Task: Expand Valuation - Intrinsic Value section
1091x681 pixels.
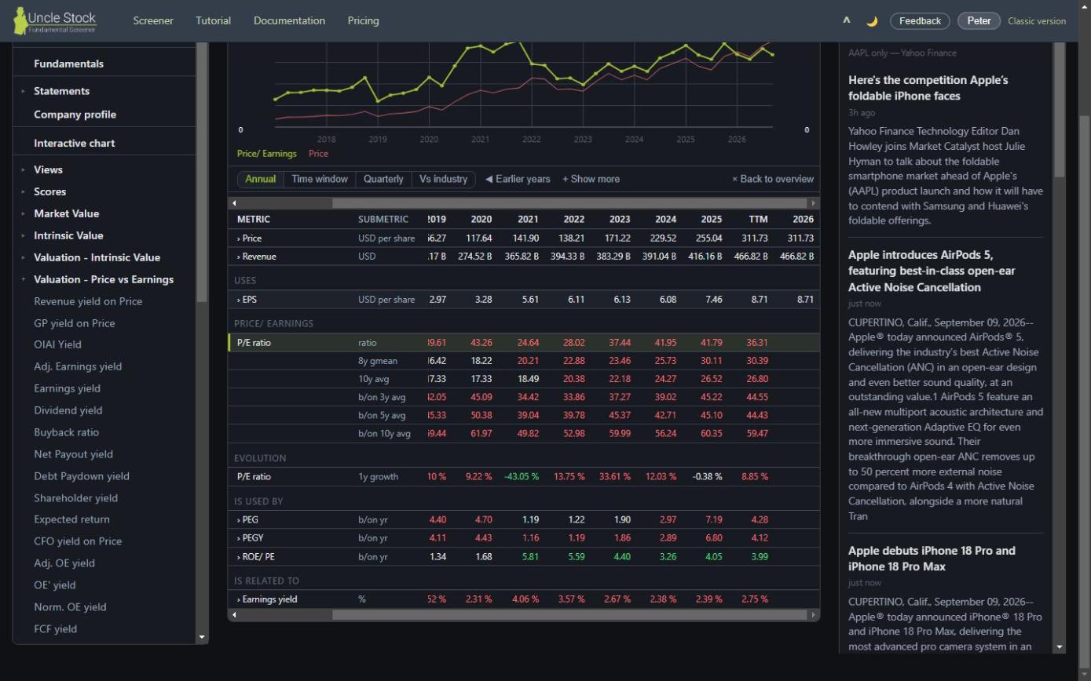Action: coord(97,257)
